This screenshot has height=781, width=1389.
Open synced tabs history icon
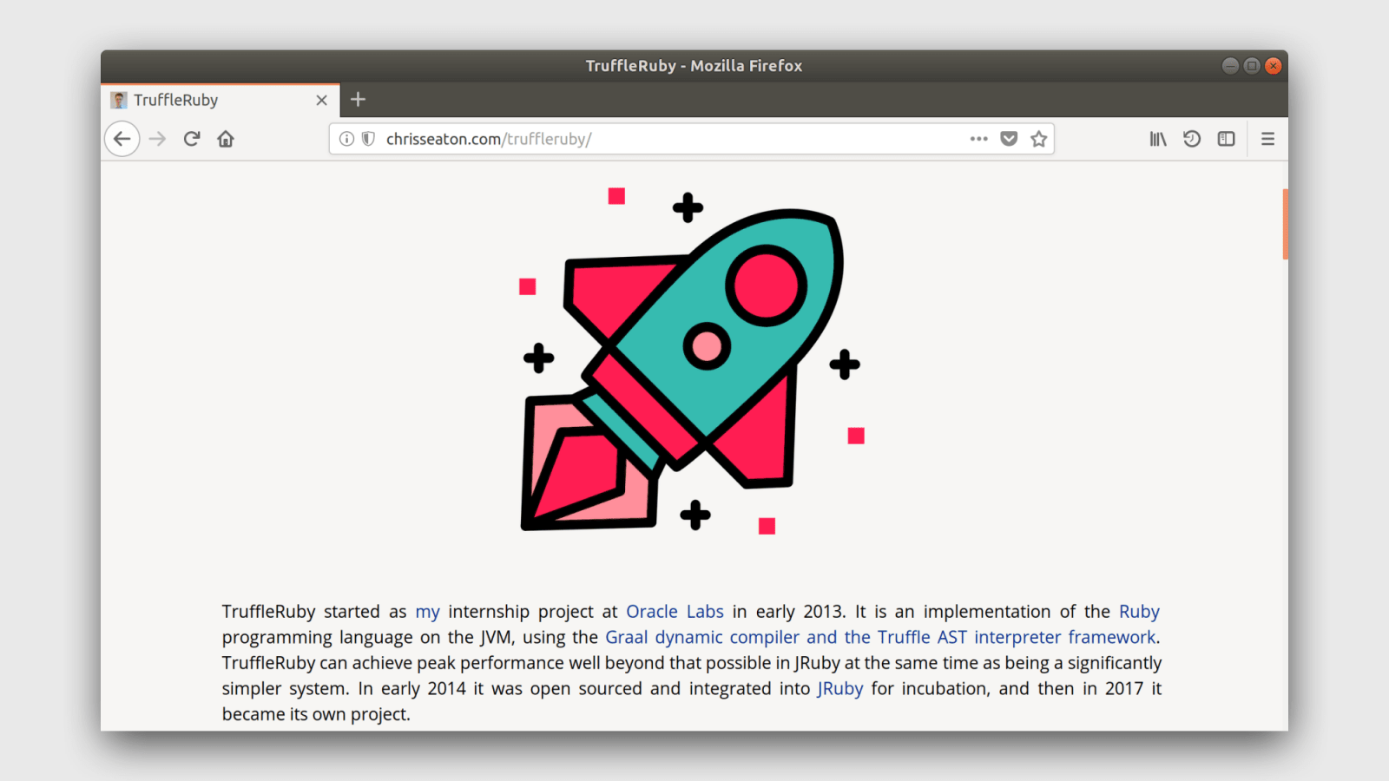1192,139
